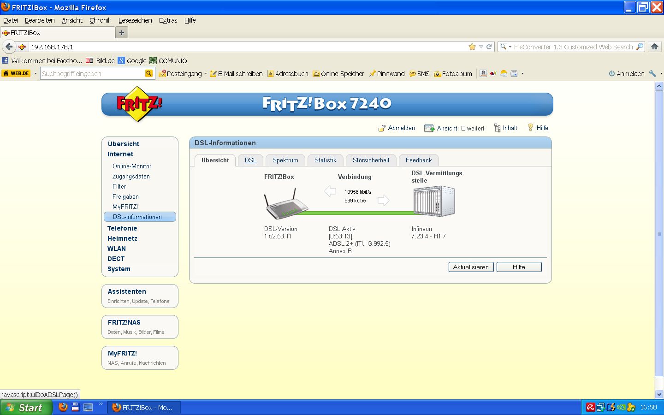Click FRITZ!Box taskbar window button
Image resolution: width=664 pixels, height=415 pixels.
tap(144, 407)
